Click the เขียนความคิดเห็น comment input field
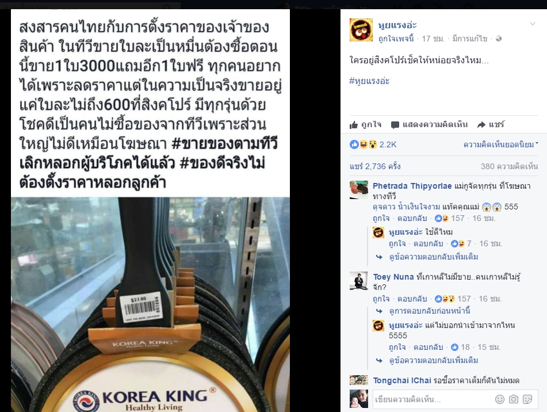 pos(431,399)
